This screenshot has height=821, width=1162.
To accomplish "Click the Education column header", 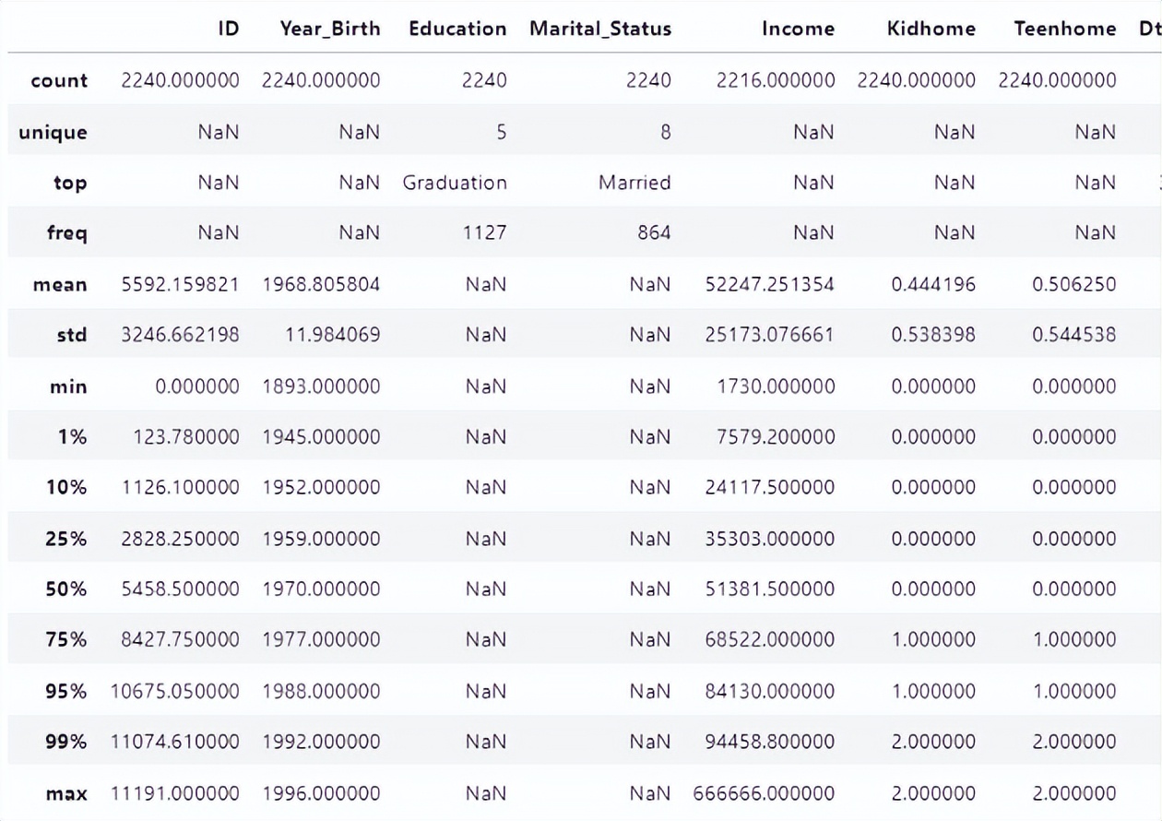I will [x=457, y=29].
